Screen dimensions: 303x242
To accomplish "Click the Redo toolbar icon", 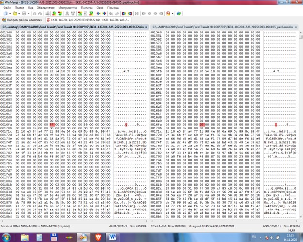I will pos(39,14).
